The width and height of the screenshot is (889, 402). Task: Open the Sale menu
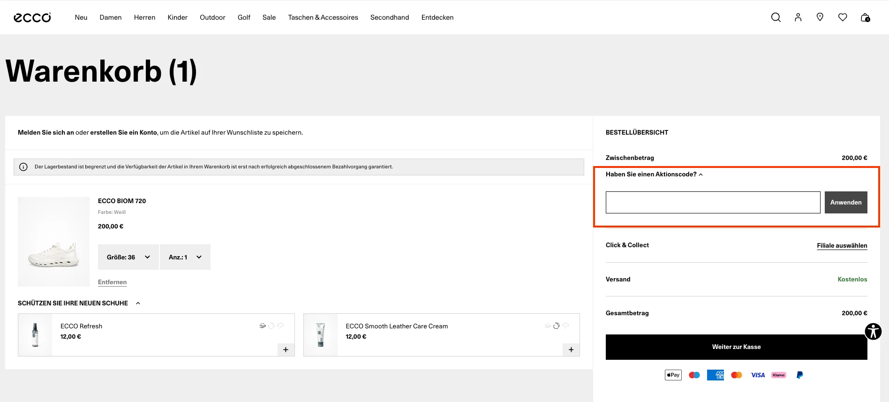(x=269, y=17)
